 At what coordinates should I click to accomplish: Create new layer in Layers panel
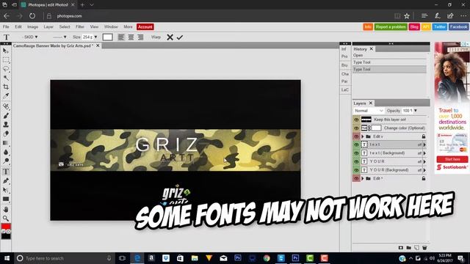[x=416, y=248]
